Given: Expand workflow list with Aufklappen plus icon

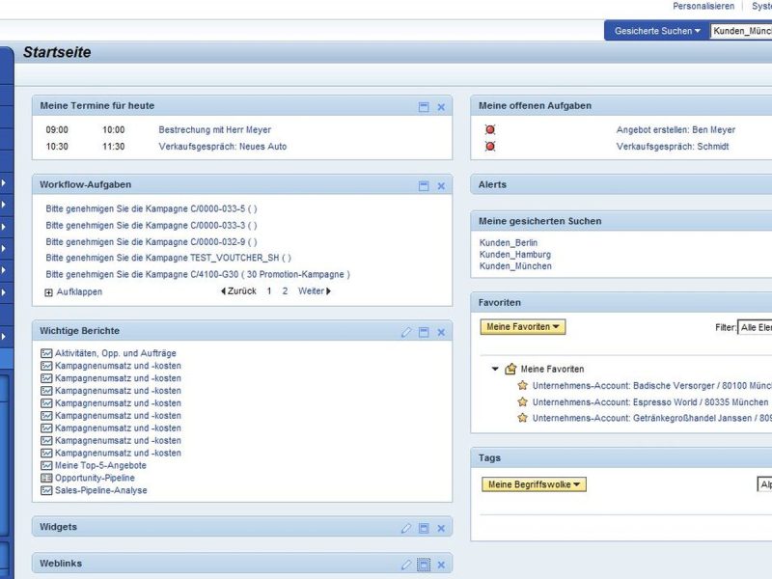Looking at the screenshot, I should pyautogui.click(x=48, y=292).
